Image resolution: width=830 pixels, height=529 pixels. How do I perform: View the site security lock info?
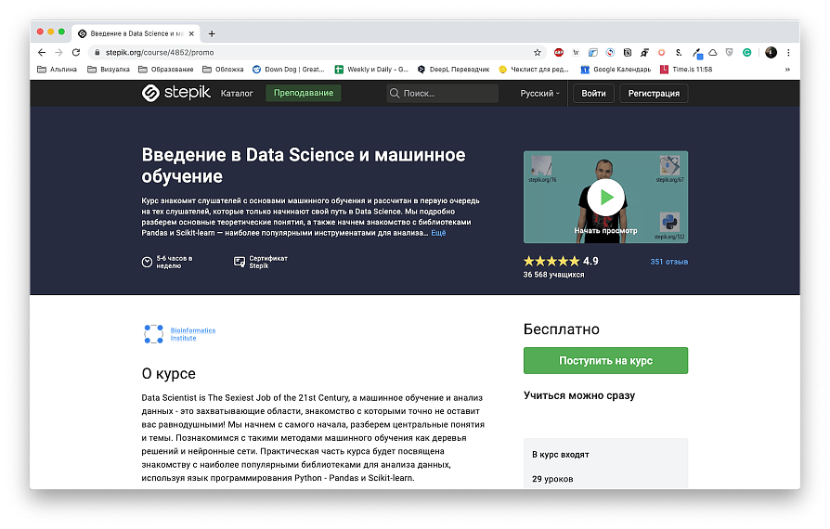pyautogui.click(x=97, y=52)
